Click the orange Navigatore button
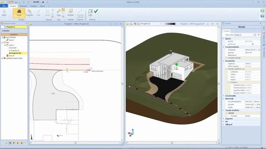The height and width of the screenshot is (149, 266). (14, 34)
